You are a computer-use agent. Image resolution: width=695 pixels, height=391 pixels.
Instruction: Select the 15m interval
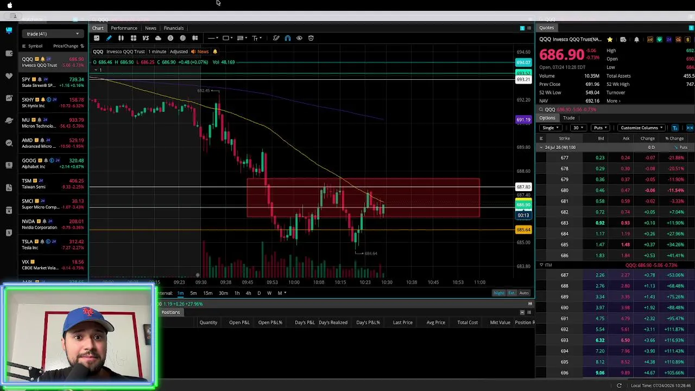[x=207, y=293]
